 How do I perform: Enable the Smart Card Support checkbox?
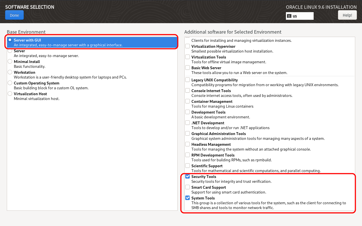[x=188, y=187]
